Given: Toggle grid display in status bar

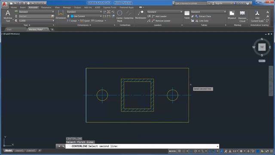Looking at the screenshot, I should point(180,151).
